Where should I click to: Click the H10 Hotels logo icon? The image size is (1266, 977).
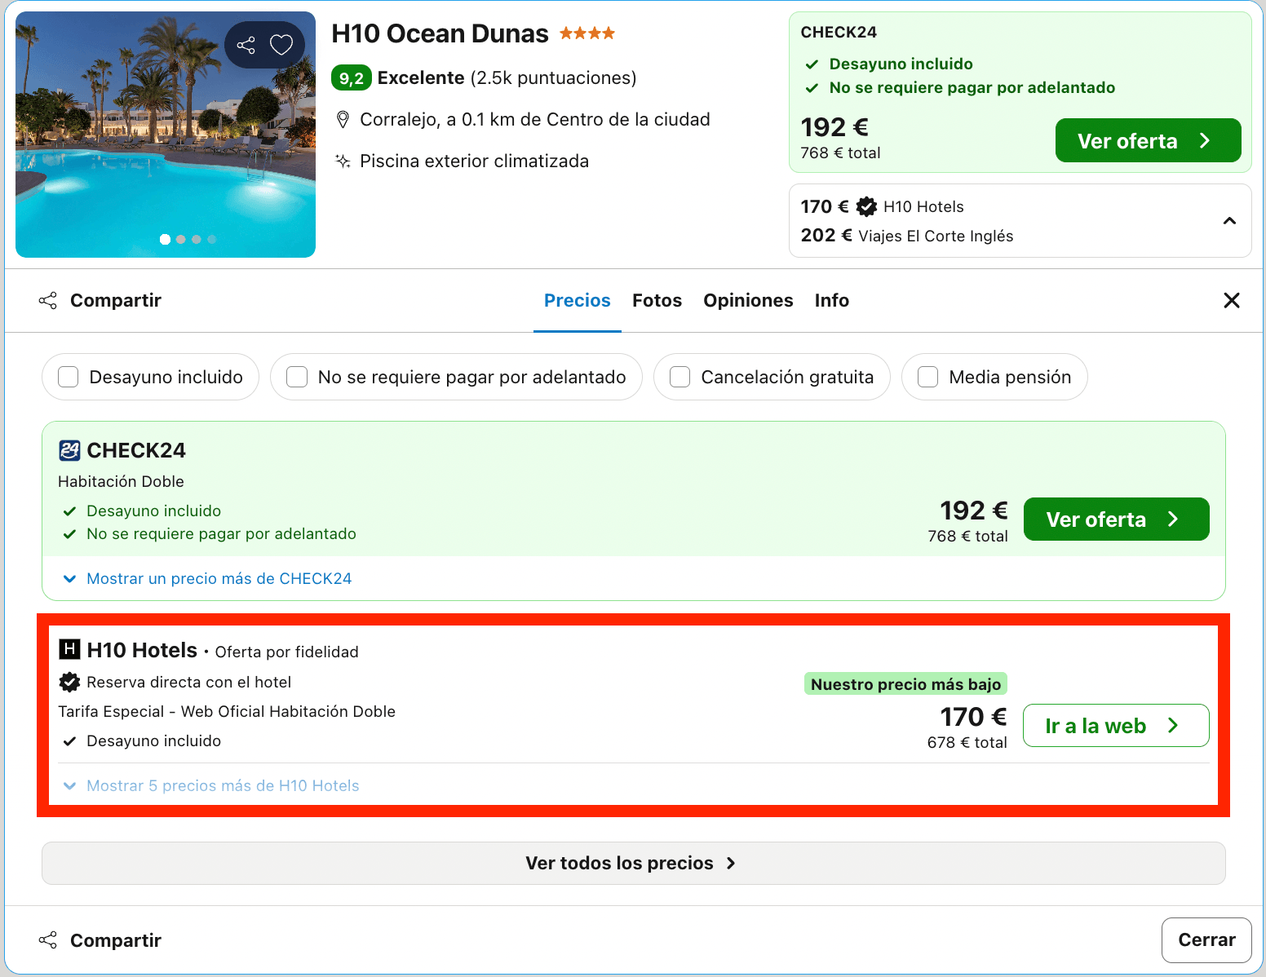69,649
